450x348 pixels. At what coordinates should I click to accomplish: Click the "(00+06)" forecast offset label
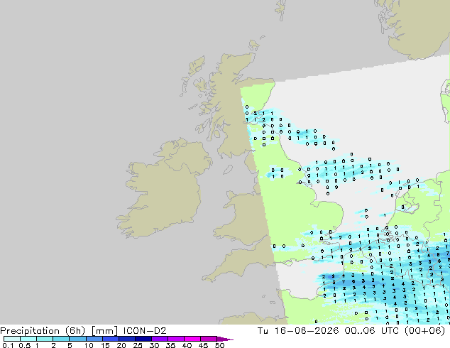click(424, 331)
